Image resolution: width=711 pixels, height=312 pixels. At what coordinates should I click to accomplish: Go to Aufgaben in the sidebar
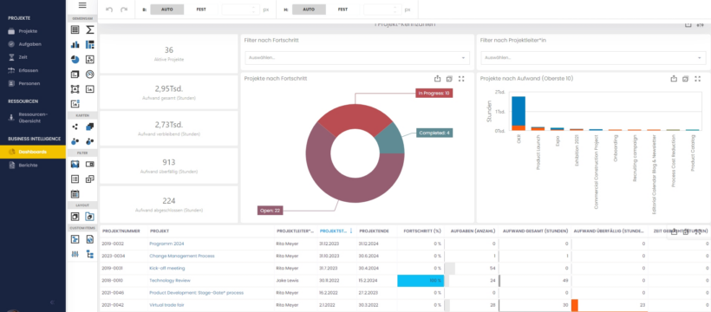(30, 44)
